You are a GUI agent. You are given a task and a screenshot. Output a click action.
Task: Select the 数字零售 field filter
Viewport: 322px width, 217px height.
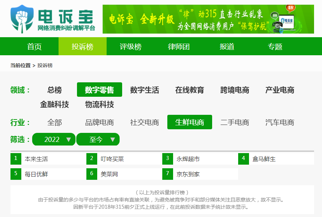pyautogui.click(x=99, y=90)
